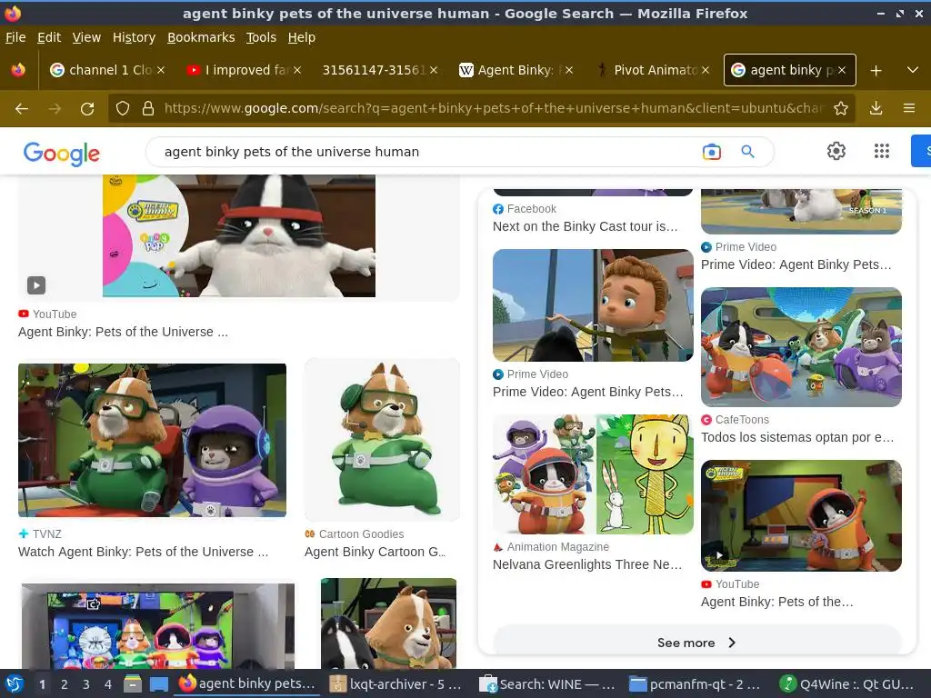Open CafeToons 'Todos los sistemas optan' link
This screenshot has height=698, width=931.
[x=796, y=437]
